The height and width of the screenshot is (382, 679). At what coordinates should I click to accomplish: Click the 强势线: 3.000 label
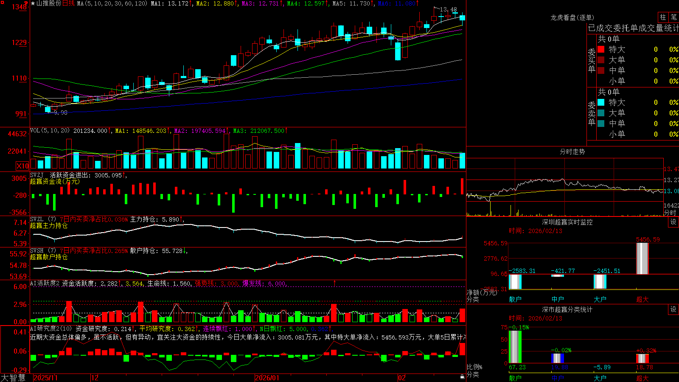pyautogui.click(x=216, y=283)
